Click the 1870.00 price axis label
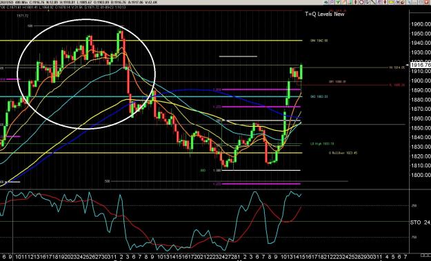Image resolution: width=431 pixels, height=261 pixels. [x=421, y=109]
